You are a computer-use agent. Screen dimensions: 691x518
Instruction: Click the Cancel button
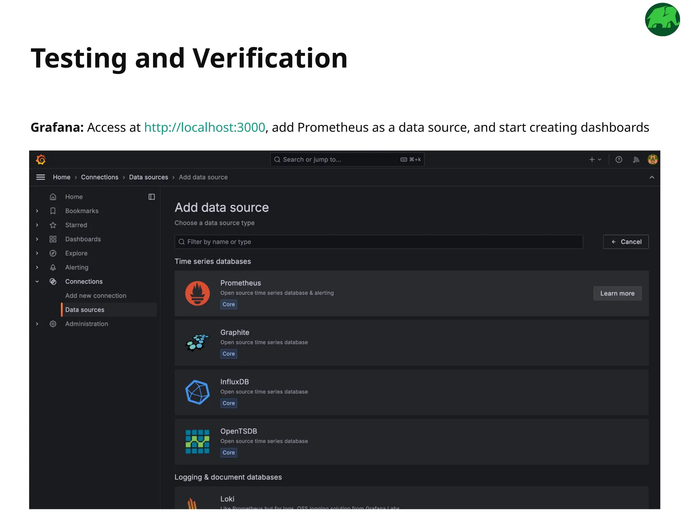(x=626, y=242)
